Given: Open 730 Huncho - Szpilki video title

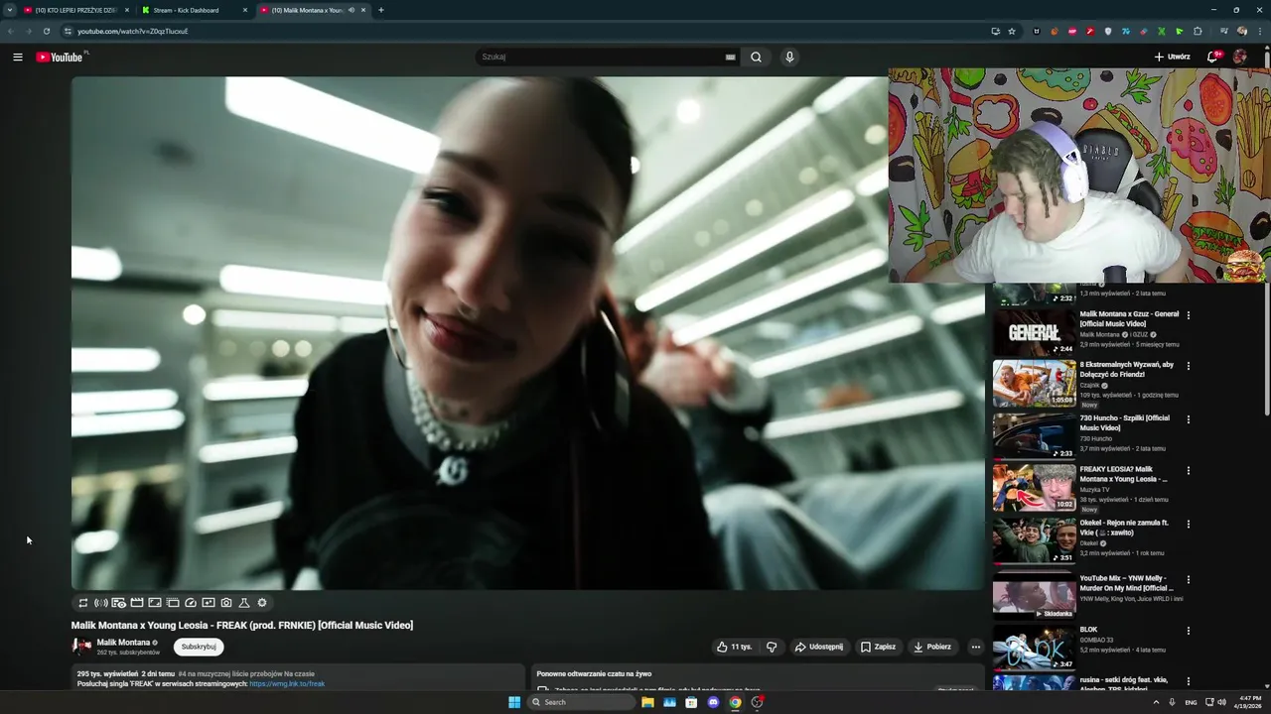Looking at the screenshot, I should pos(1125,422).
